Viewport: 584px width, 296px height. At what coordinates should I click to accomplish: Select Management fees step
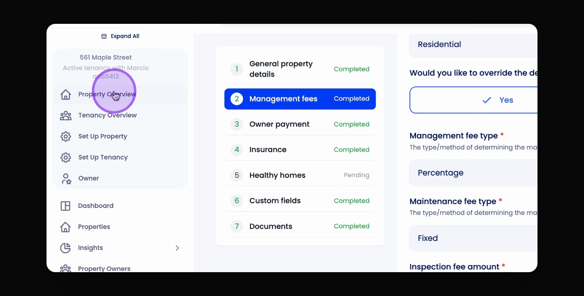point(300,99)
